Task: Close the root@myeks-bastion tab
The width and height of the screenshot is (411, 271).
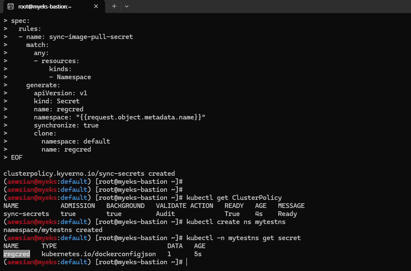Action: click(x=96, y=6)
